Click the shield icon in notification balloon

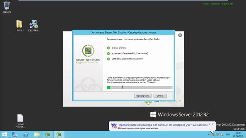[114, 126]
